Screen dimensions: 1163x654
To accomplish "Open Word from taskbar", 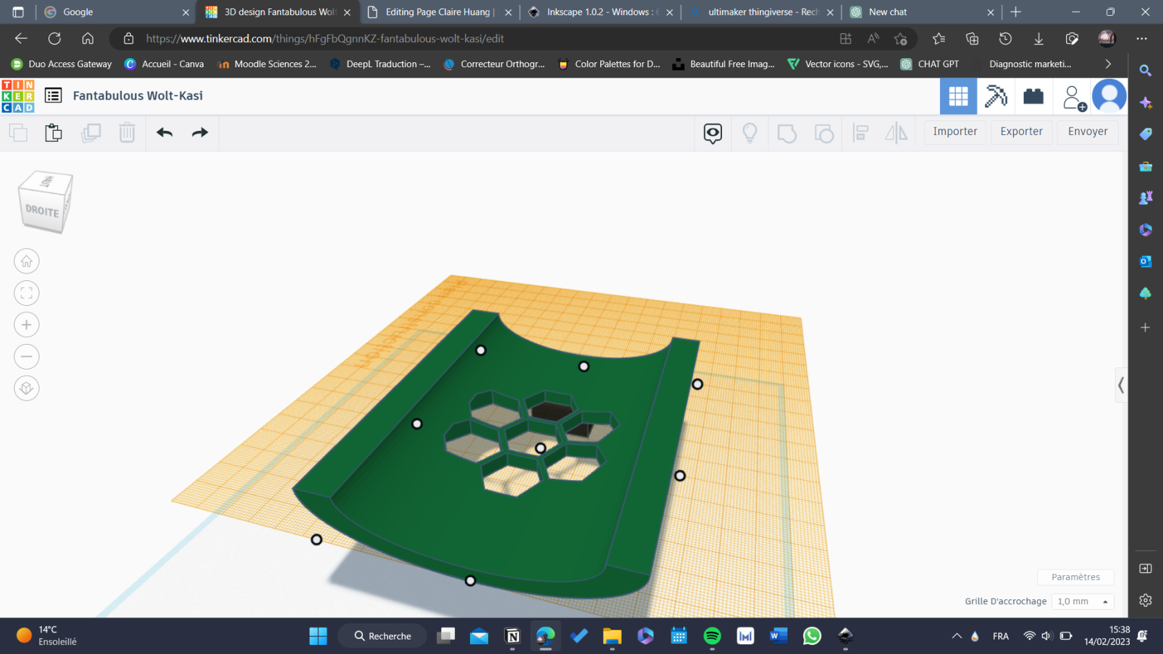I will (778, 636).
